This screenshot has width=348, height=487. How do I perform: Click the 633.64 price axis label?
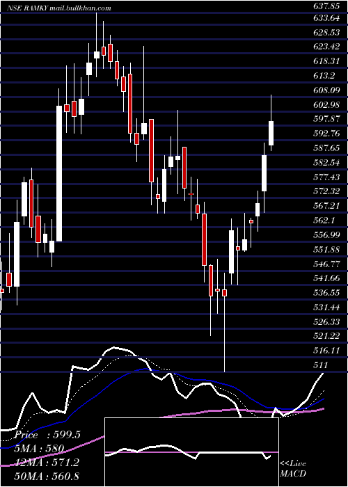[326, 18]
